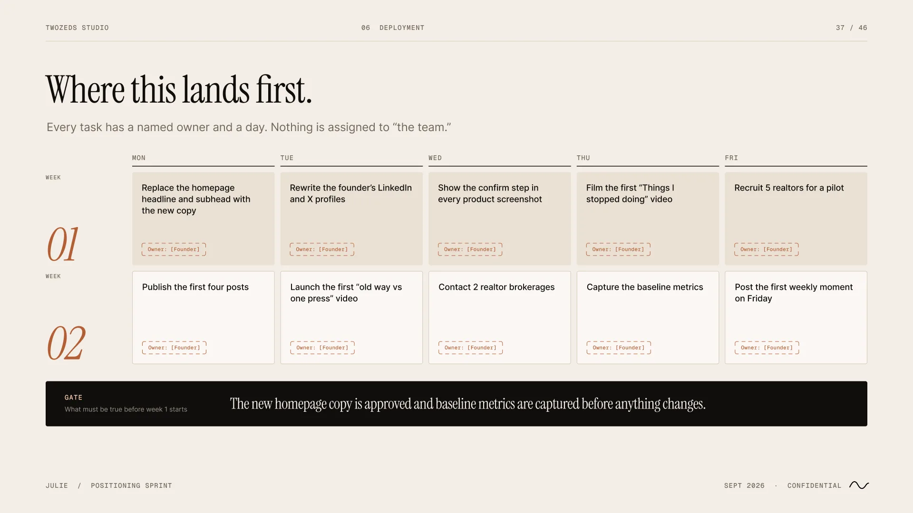Click the large week 01 numeral
The image size is (913, 513).
pos(62,244)
